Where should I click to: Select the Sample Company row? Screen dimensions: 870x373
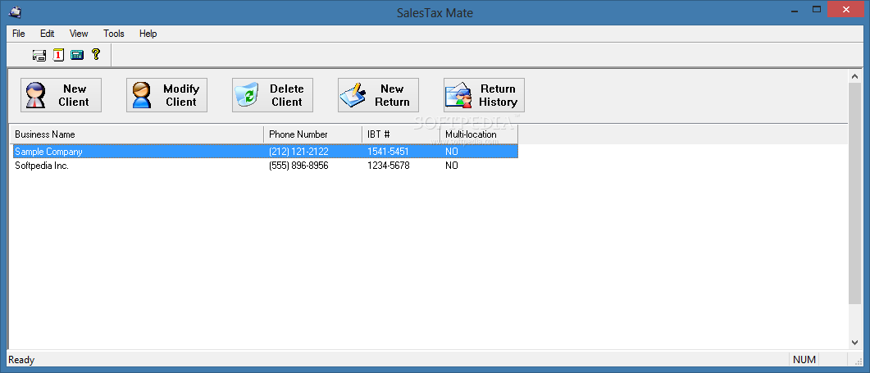click(x=265, y=152)
